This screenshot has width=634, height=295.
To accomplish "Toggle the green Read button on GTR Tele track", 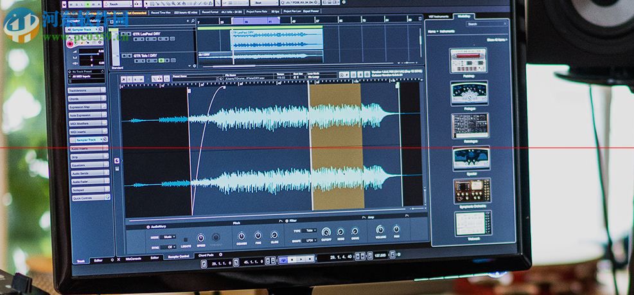I will (x=161, y=60).
